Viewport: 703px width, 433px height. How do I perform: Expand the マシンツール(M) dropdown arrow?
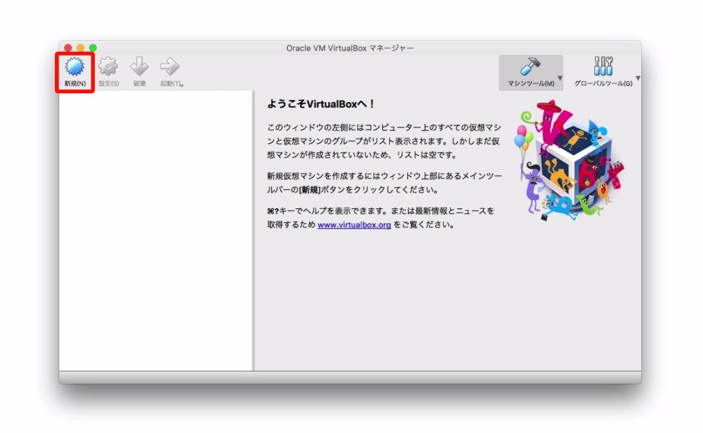[x=560, y=78]
